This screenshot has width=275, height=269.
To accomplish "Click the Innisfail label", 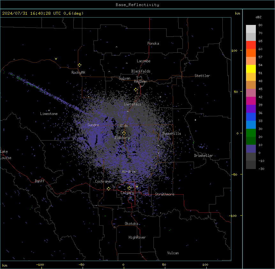I will tap(132, 104).
